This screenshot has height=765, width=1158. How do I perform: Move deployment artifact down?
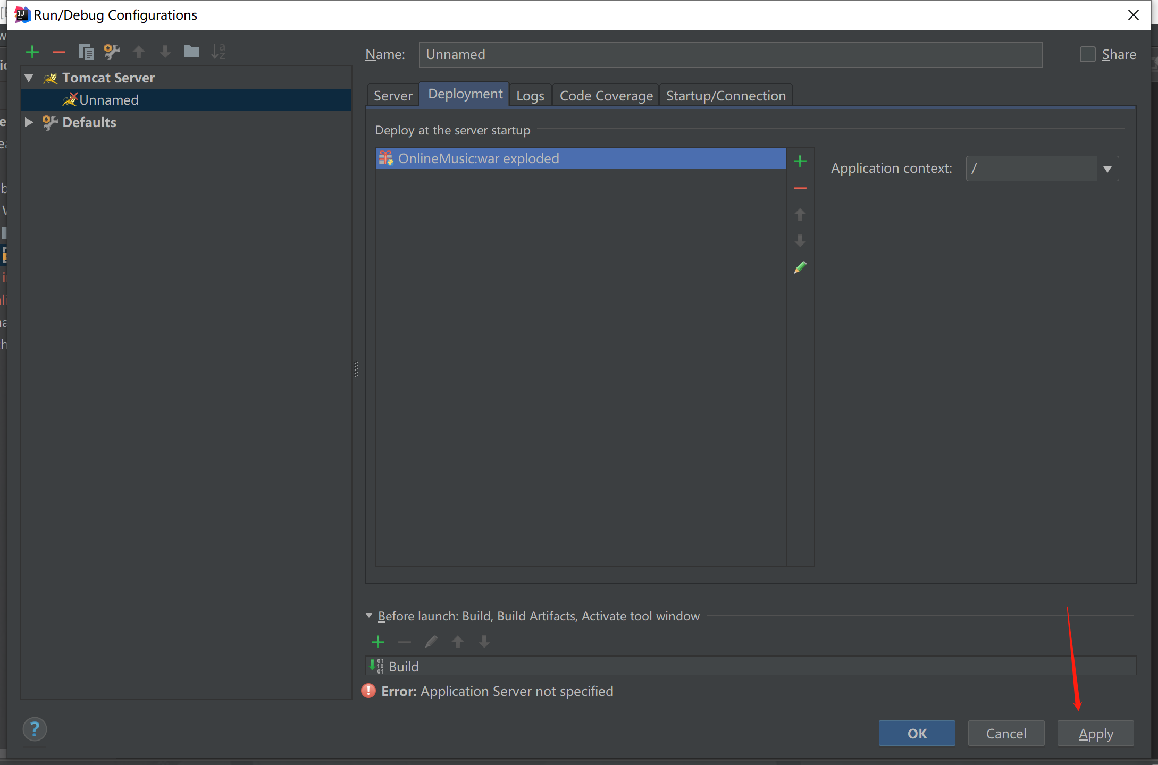(800, 241)
